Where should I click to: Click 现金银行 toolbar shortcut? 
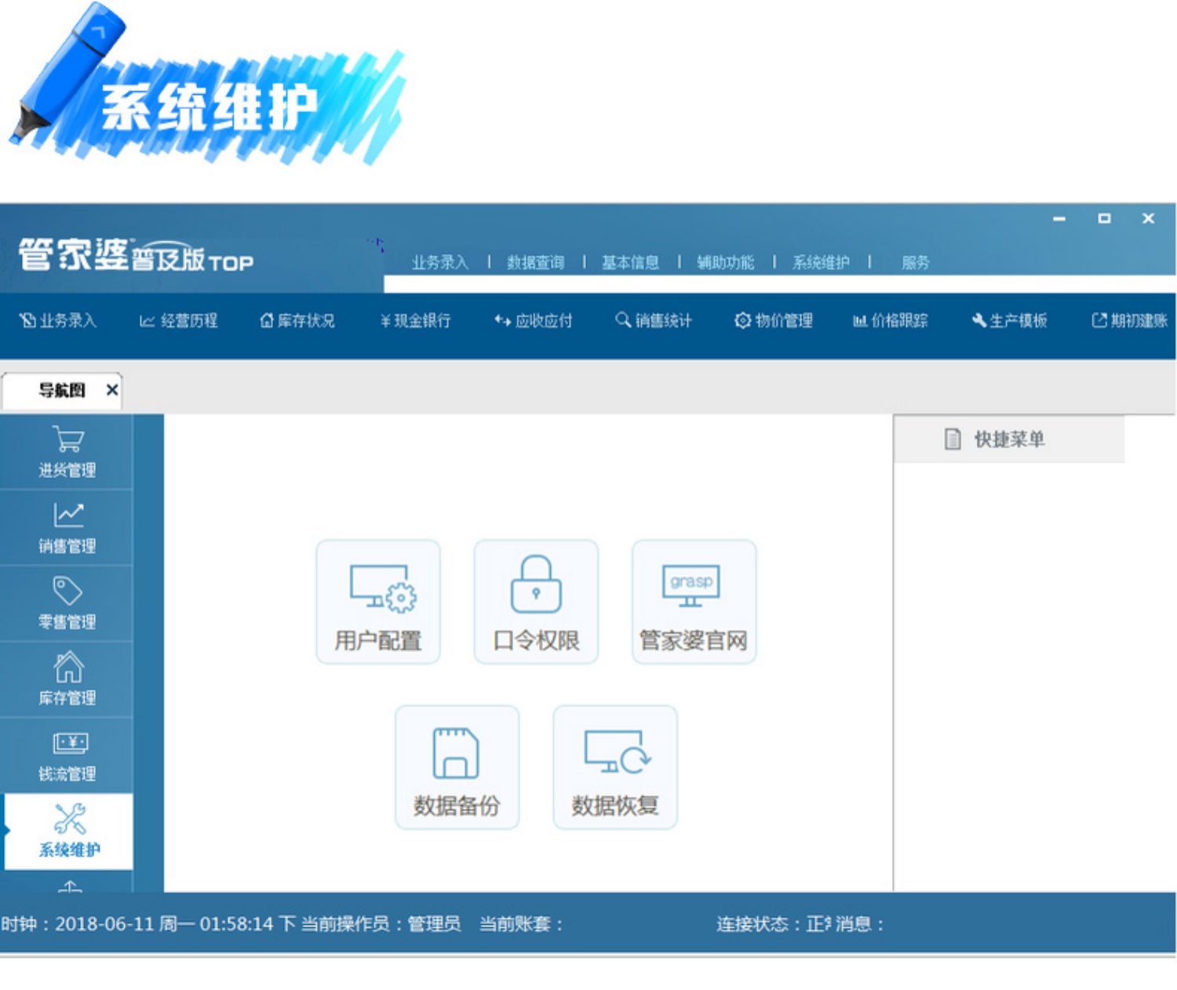click(x=416, y=320)
